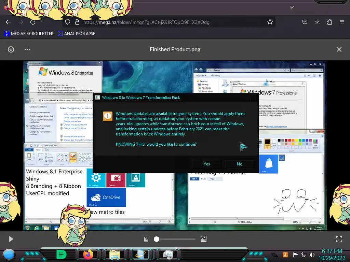Close the MEGA image viewer

(339, 49)
